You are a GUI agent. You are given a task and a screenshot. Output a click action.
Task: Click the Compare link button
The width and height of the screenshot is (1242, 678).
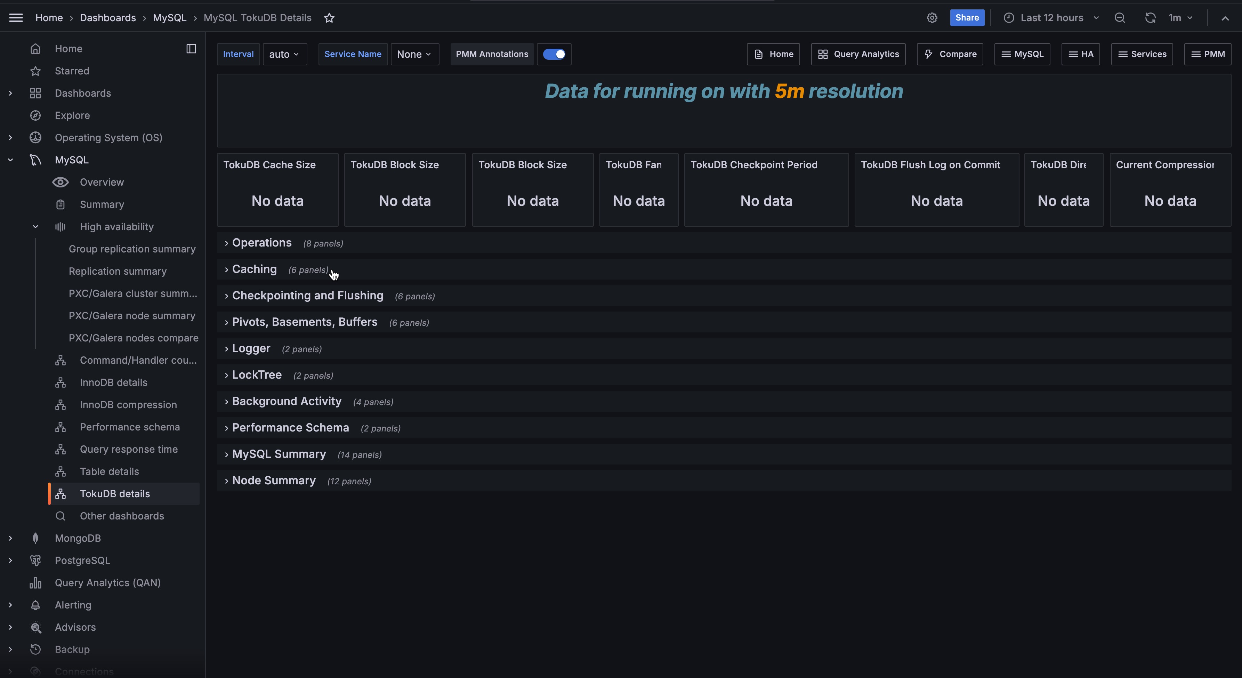[x=950, y=54]
